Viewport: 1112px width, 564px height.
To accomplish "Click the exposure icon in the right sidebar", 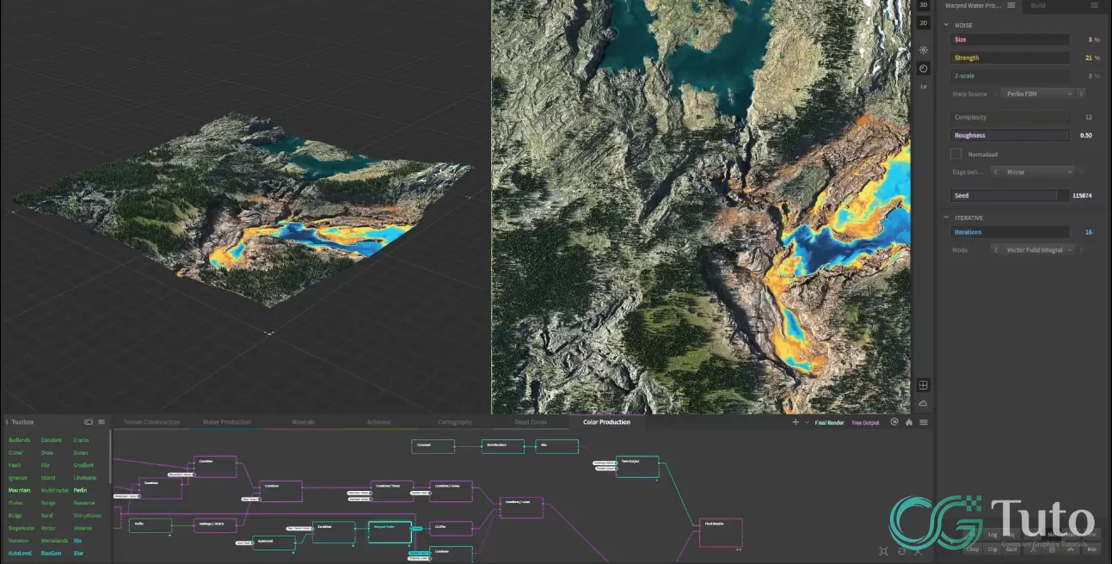I will click(x=923, y=66).
